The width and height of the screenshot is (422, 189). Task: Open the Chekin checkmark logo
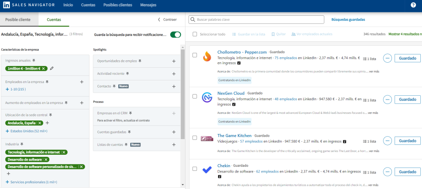[x=207, y=170]
